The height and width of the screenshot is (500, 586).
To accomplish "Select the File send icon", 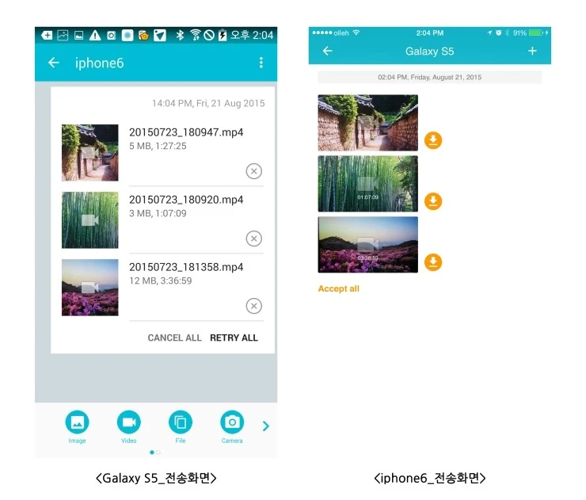I will (181, 422).
